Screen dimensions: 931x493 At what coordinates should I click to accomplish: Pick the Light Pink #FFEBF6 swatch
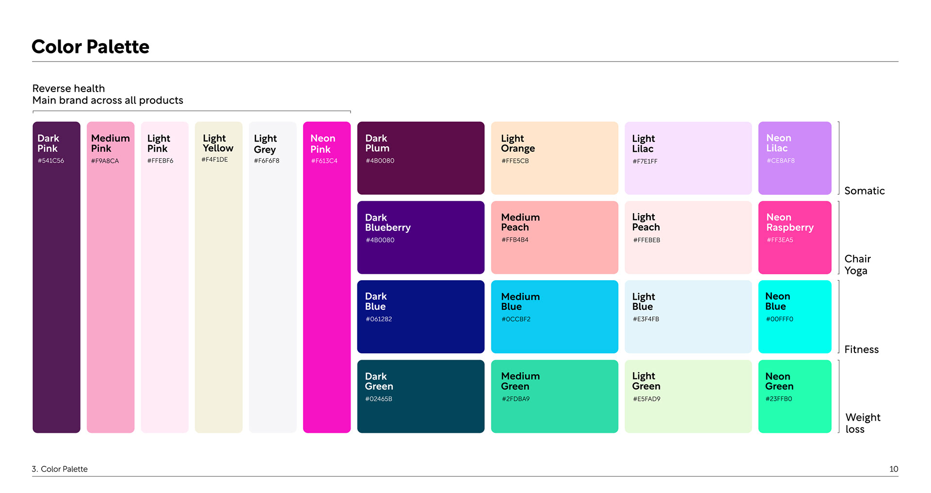point(164,277)
